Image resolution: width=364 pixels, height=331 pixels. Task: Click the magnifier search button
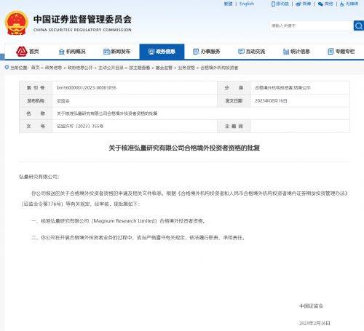tap(359, 25)
